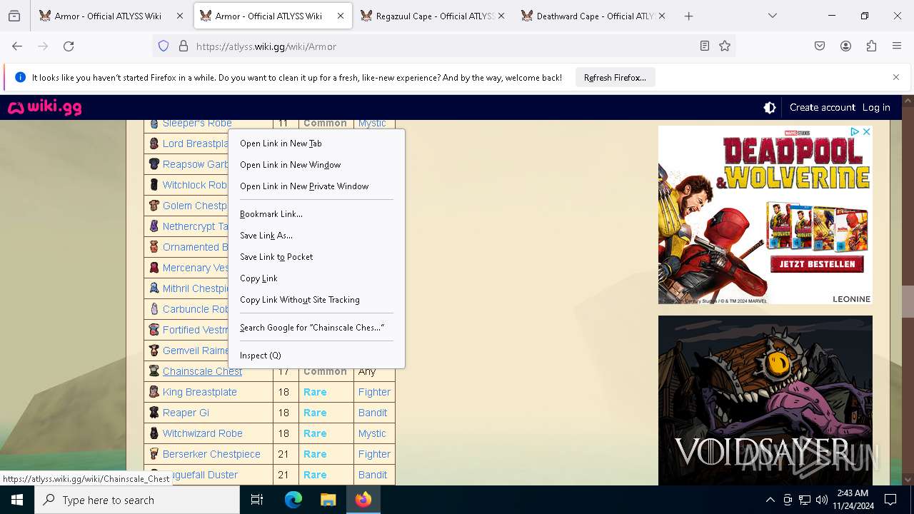Open the Windows notification center

point(890,500)
